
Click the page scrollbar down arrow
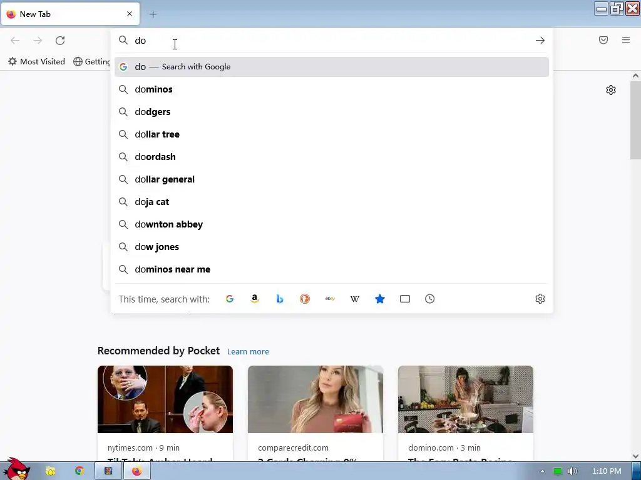coord(635,456)
